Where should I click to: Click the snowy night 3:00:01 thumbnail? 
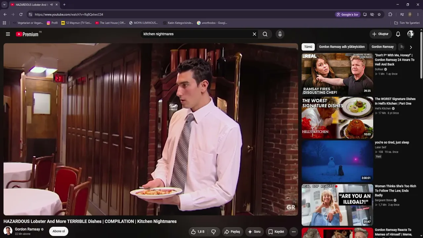(337, 161)
